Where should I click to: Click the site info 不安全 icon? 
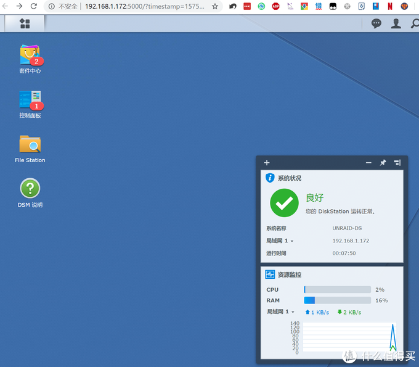(52, 6)
